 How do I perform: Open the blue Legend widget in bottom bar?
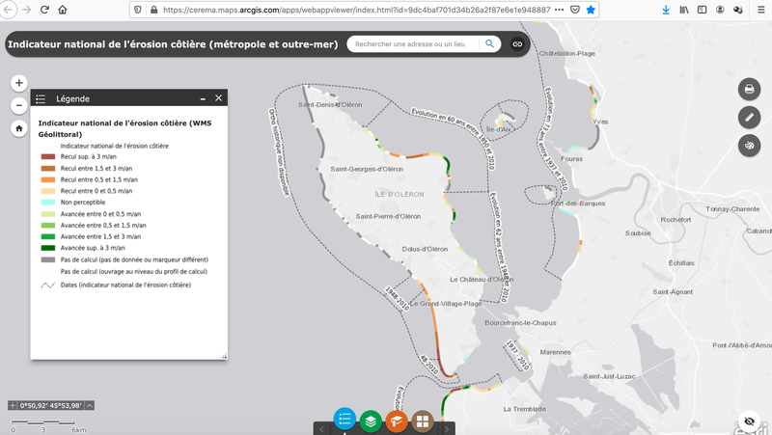(x=345, y=421)
